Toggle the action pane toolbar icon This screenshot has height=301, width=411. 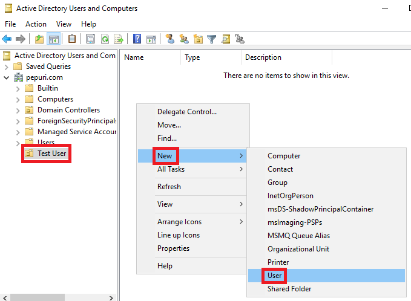[151, 39]
